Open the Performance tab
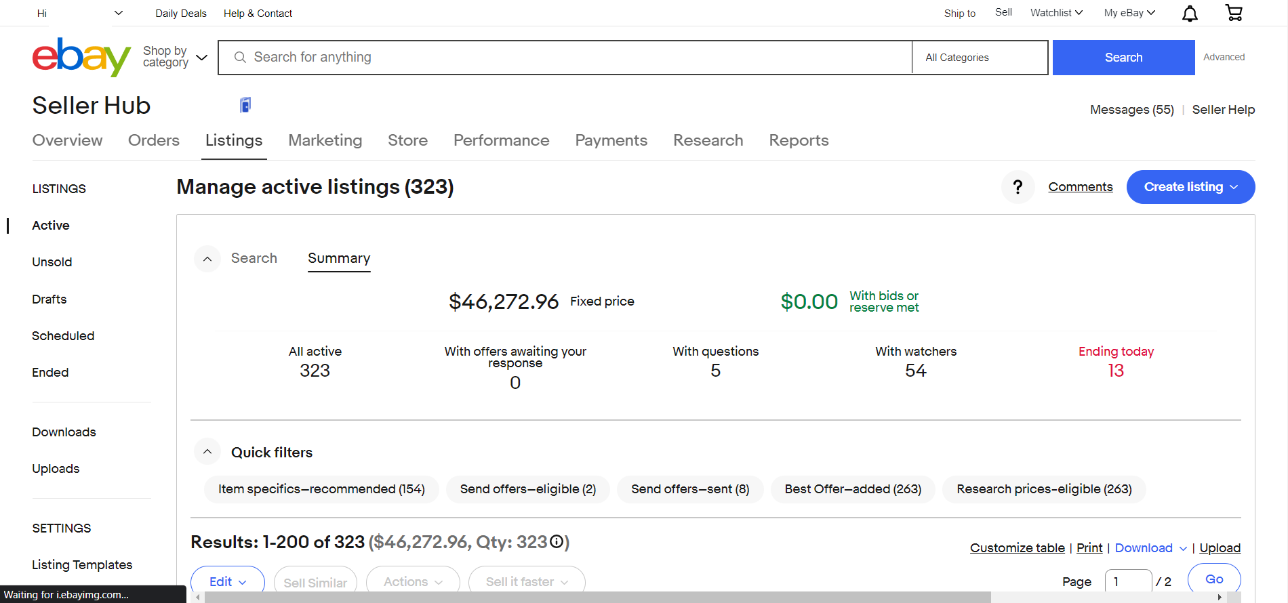The image size is (1288, 603). (502, 140)
